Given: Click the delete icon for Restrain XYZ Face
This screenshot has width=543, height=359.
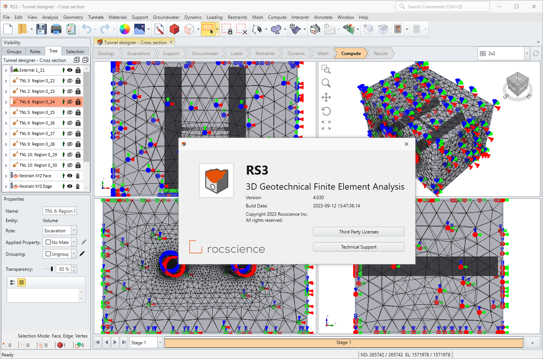Looking at the screenshot, I should (x=78, y=176).
